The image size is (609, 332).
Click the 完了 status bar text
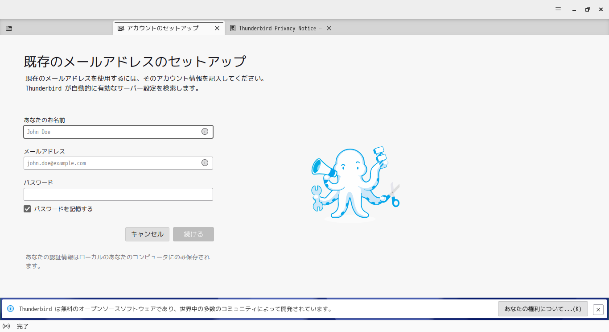pos(23,326)
